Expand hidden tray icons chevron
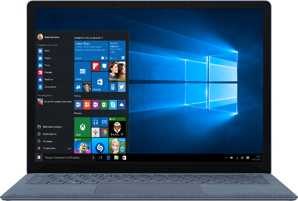 point(226,158)
